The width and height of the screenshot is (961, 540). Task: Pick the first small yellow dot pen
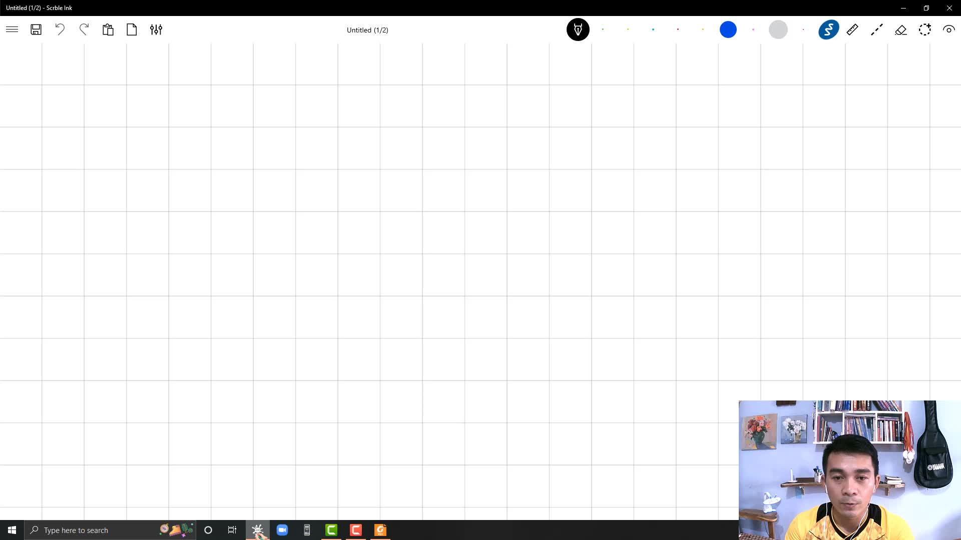tap(628, 29)
